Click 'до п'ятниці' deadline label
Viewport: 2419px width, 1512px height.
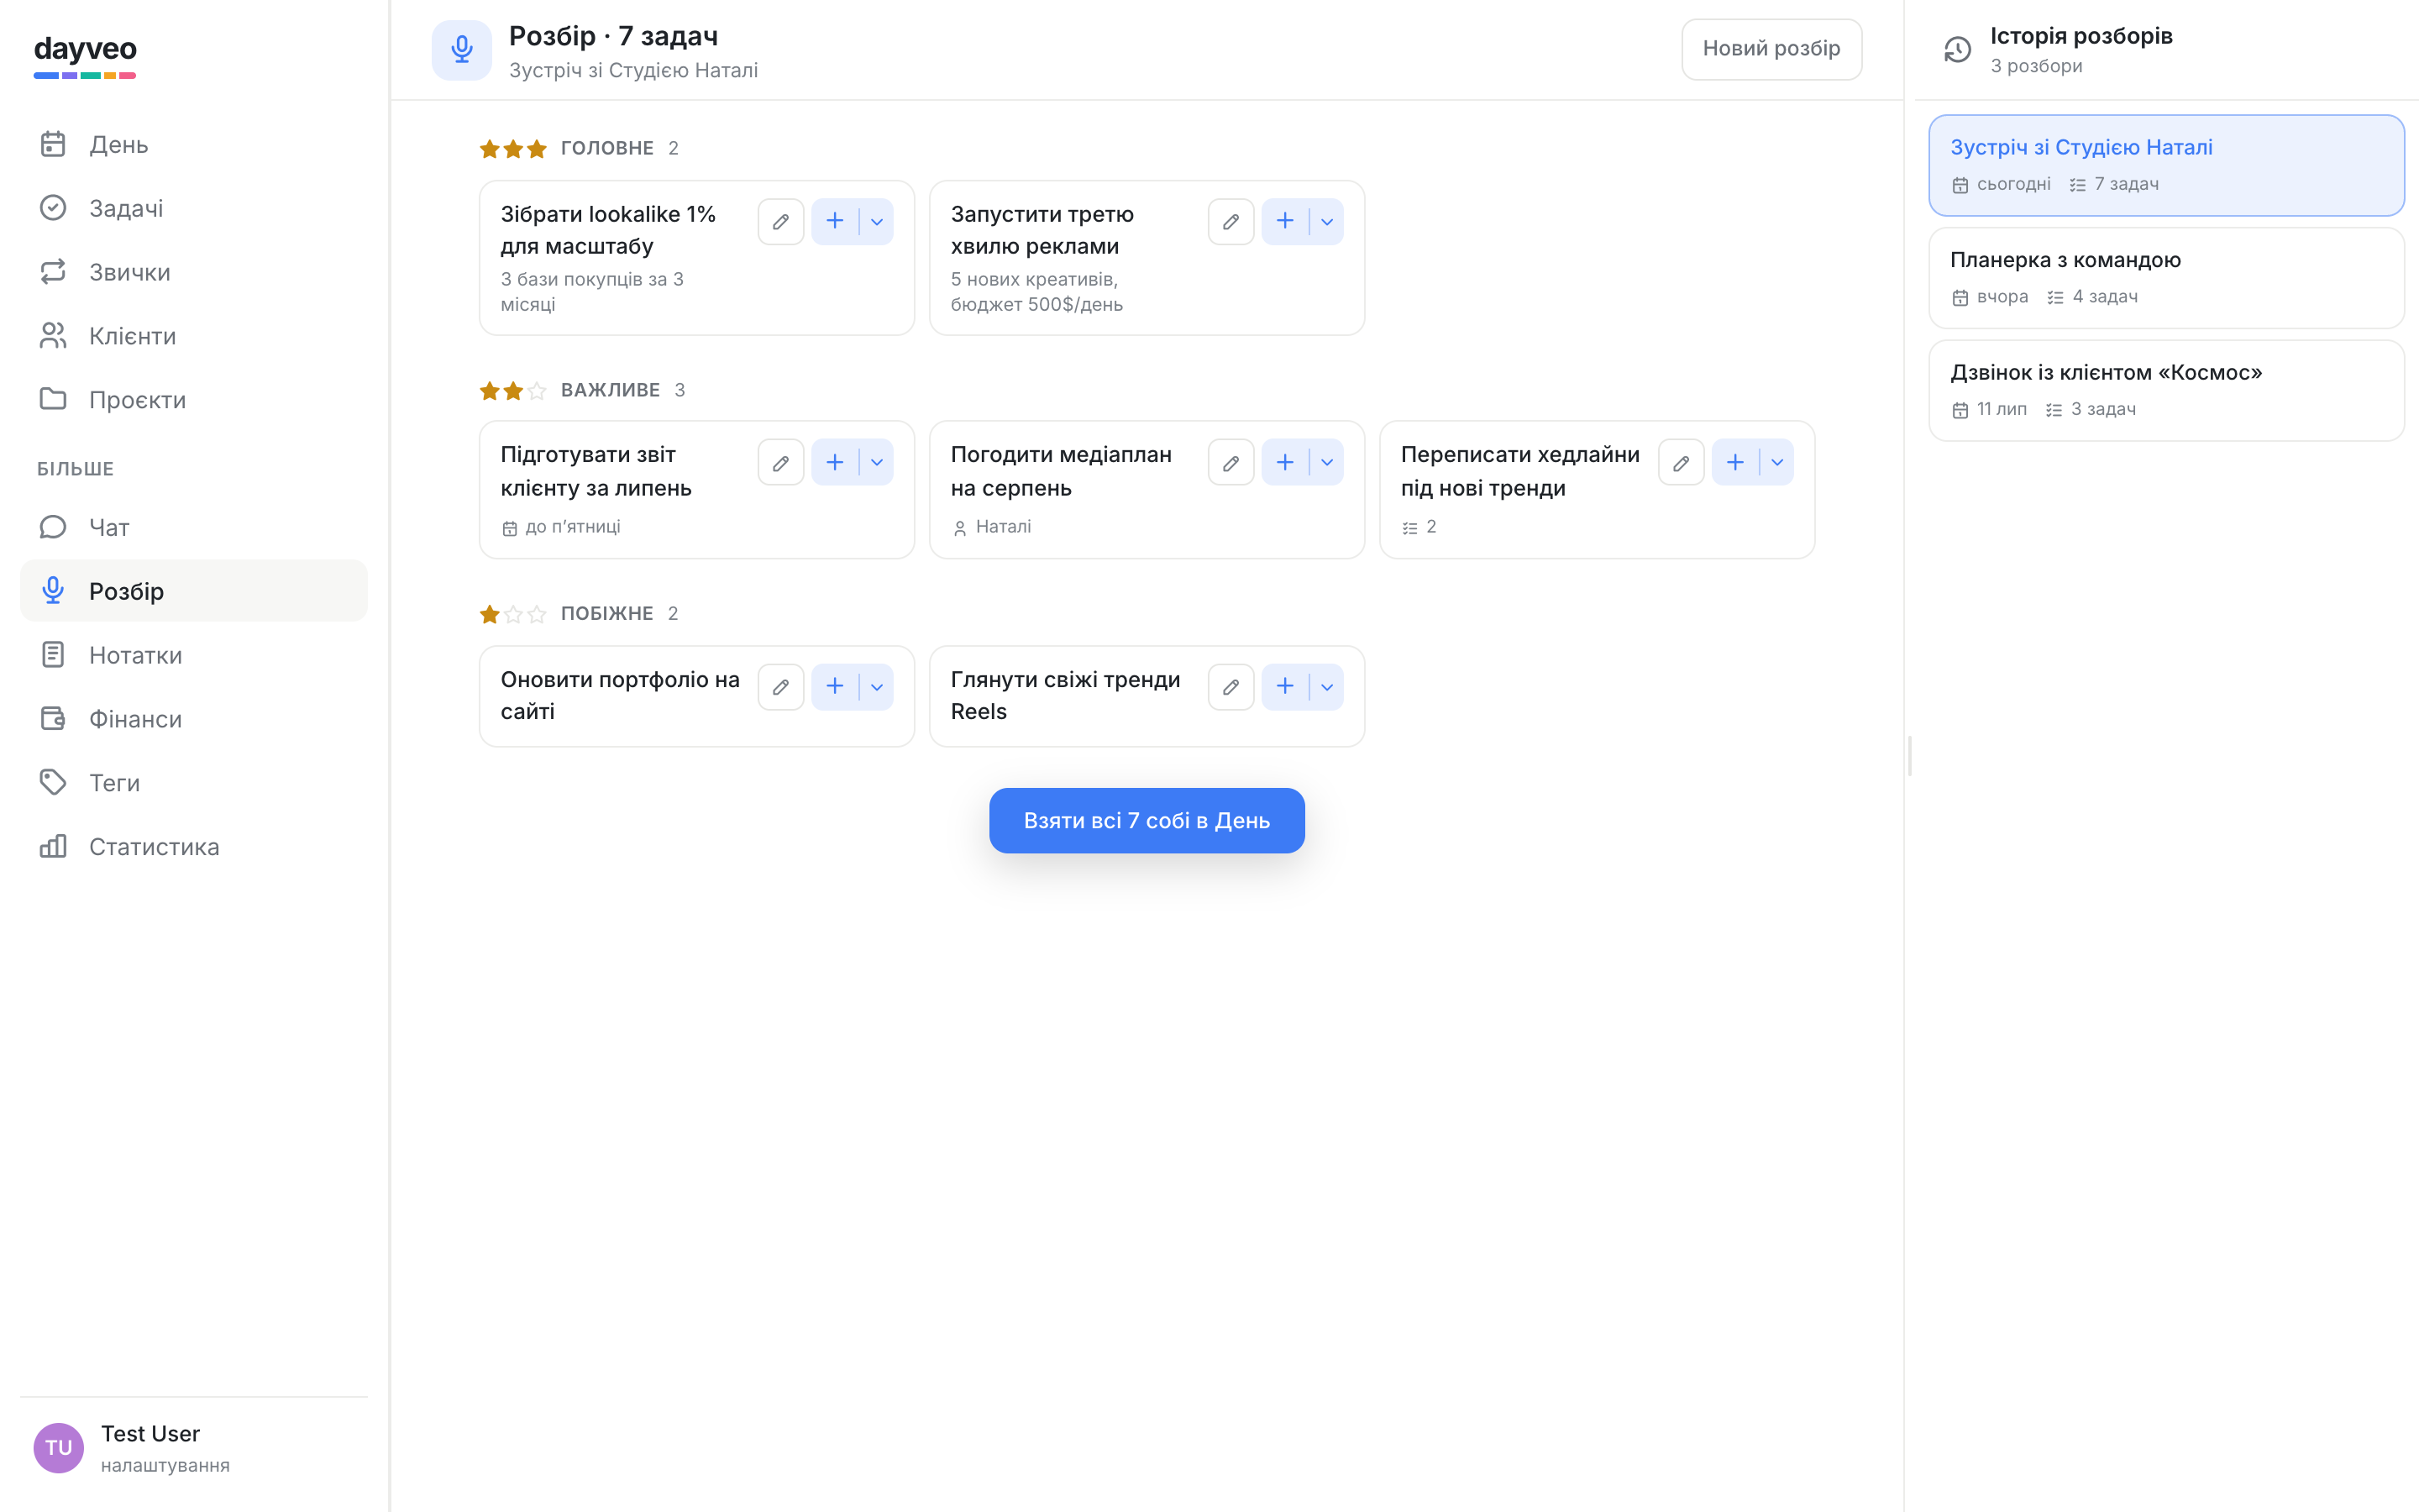(561, 527)
